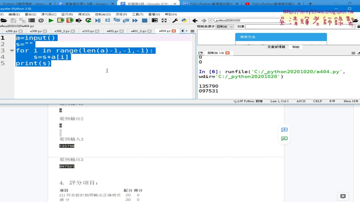
Task: Open 帮助(H) menu
Action: 171,14
